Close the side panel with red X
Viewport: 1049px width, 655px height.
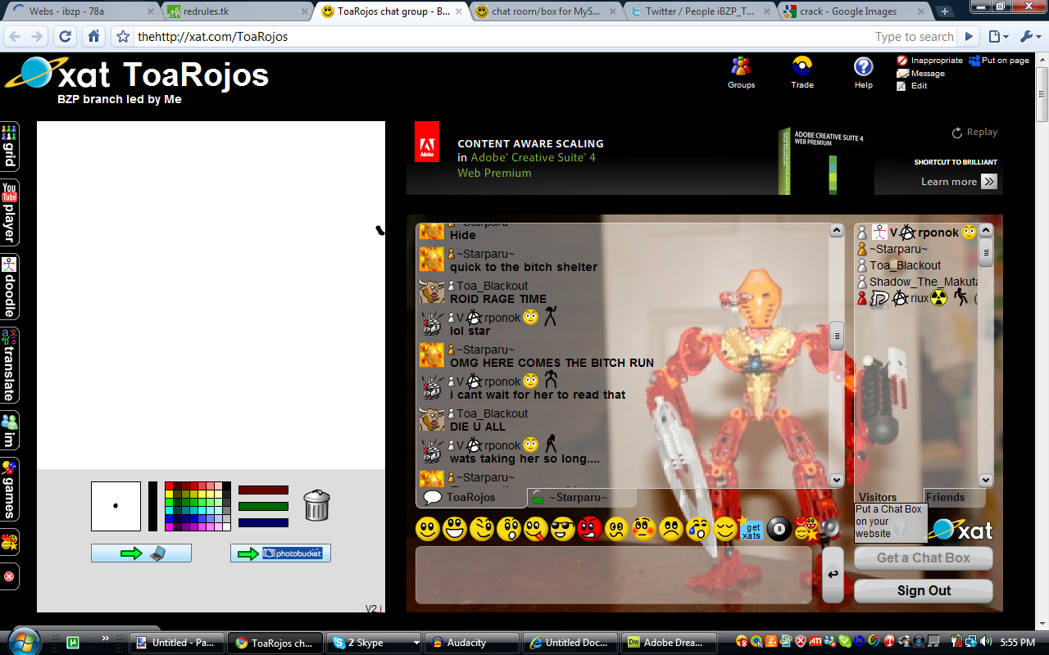pyautogui.click(x=10, y=576)
